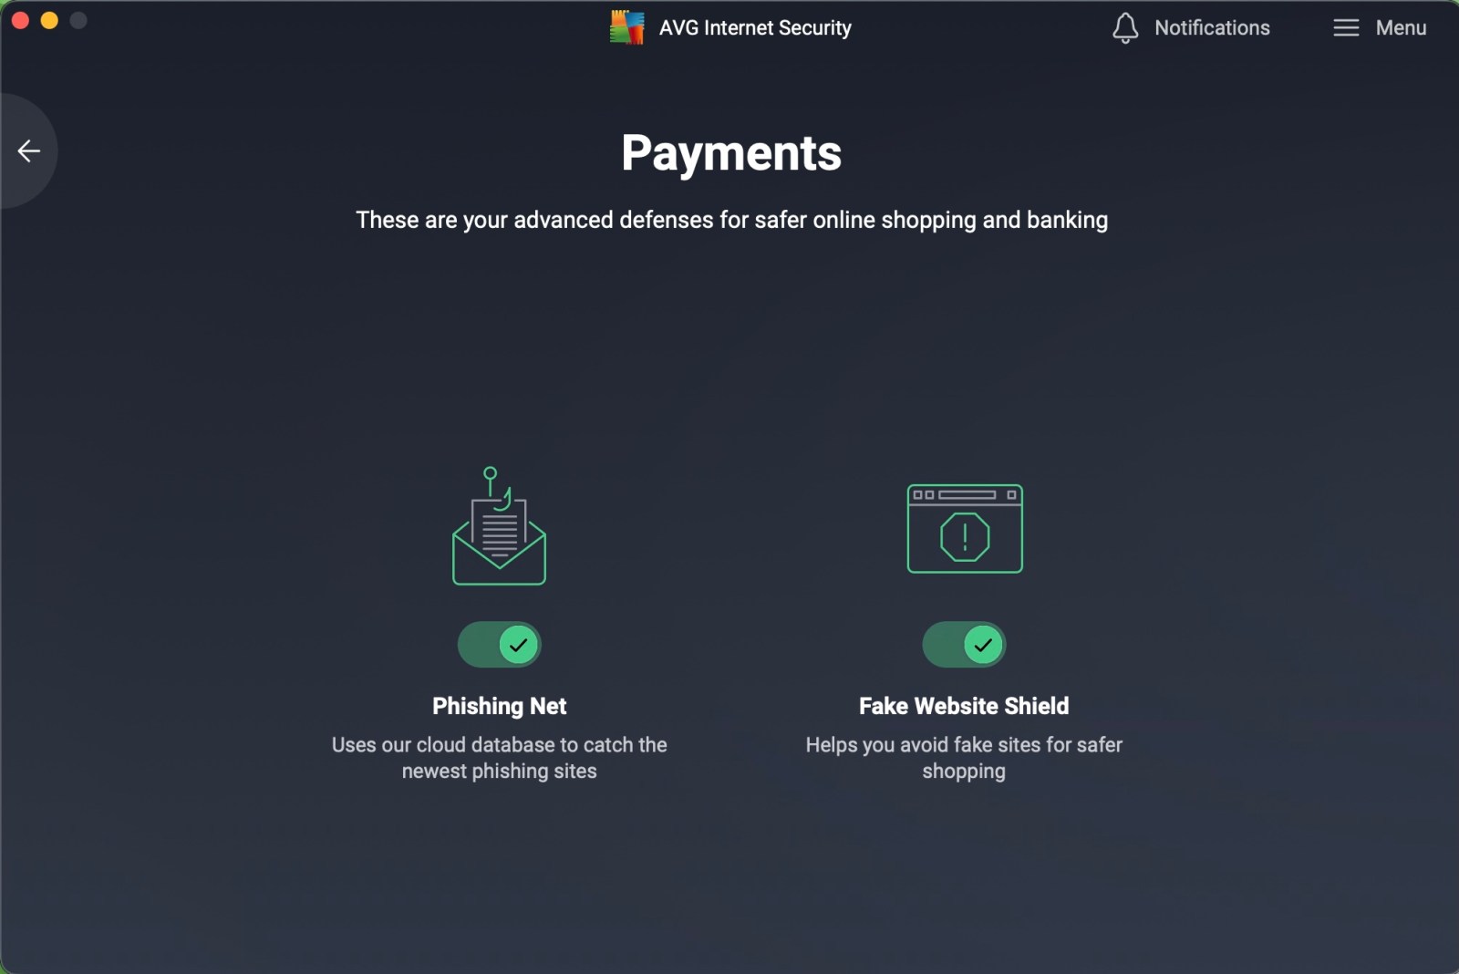
Task: Click the hamburger menu icon
Action: point(1346,27)
